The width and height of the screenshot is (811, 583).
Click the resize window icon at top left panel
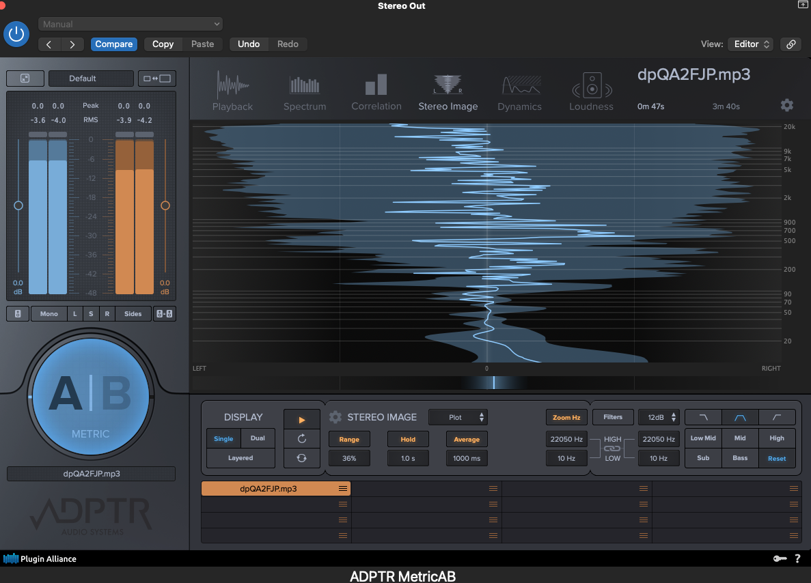point(25,79)
